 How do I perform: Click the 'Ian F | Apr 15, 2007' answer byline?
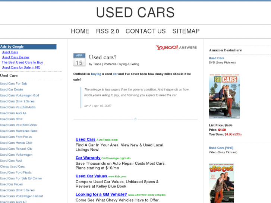click(98, 106)
